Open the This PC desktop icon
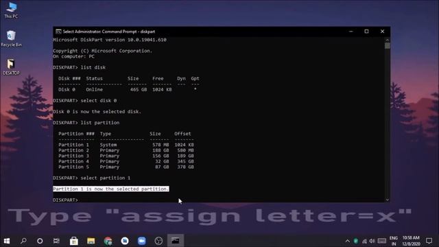Image resolution: width=439 pixels, height=247 pixels. click(11, 10)
